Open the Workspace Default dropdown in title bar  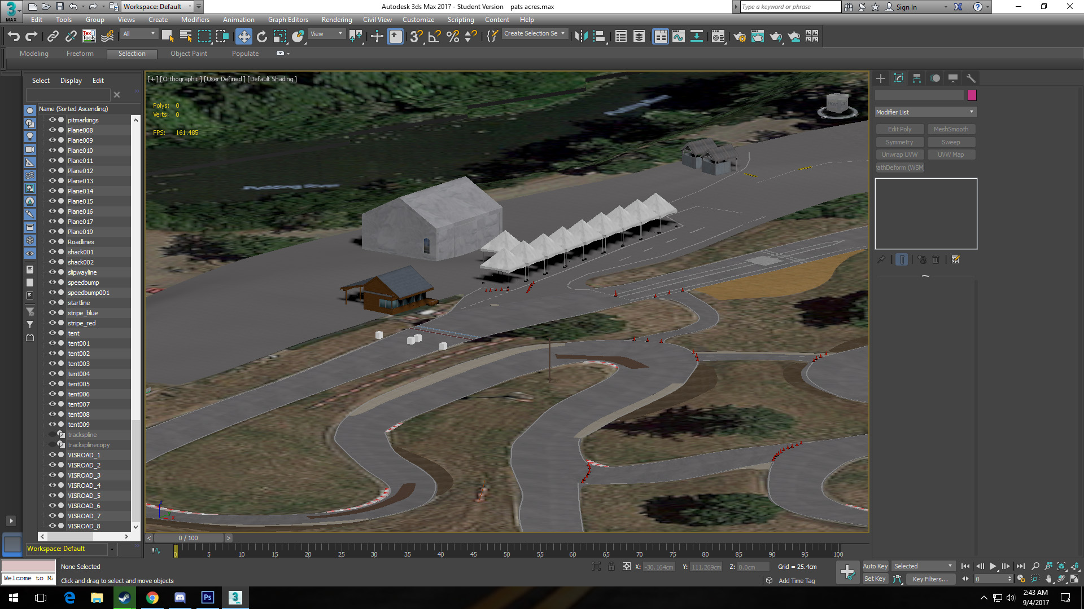(x=158, y=7)
